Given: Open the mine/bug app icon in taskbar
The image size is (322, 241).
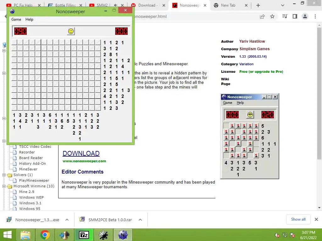Looking at the screenshot, I should click(103, 235).
